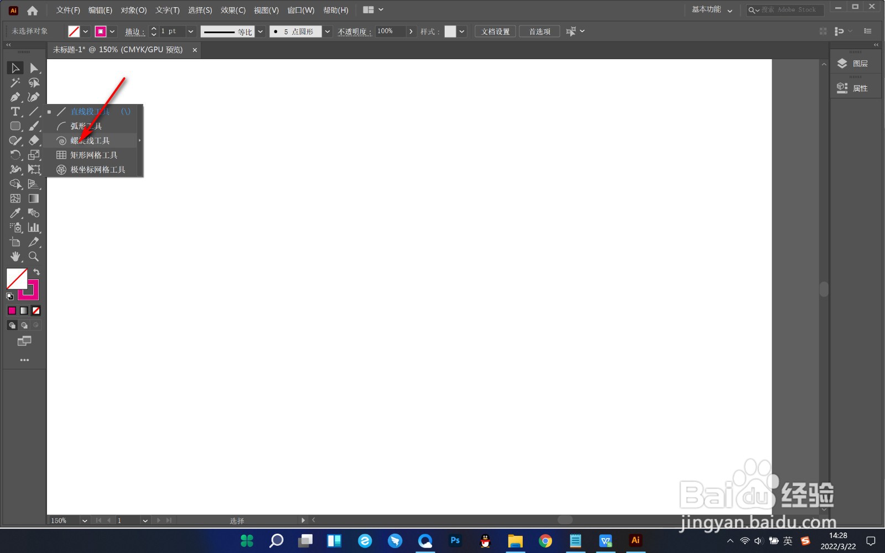Open the 描边 stroke panel link

click(x=134, y=32)
